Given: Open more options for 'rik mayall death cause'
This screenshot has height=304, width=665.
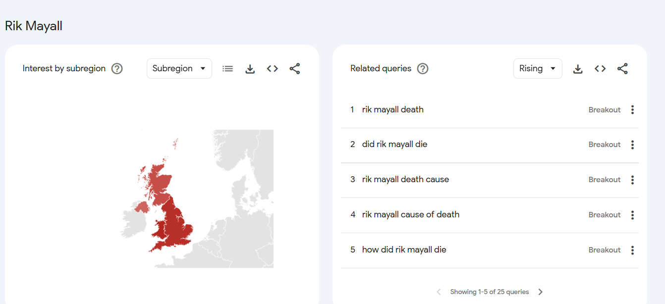Looking at the screenshot, I should tap(632, 180).
